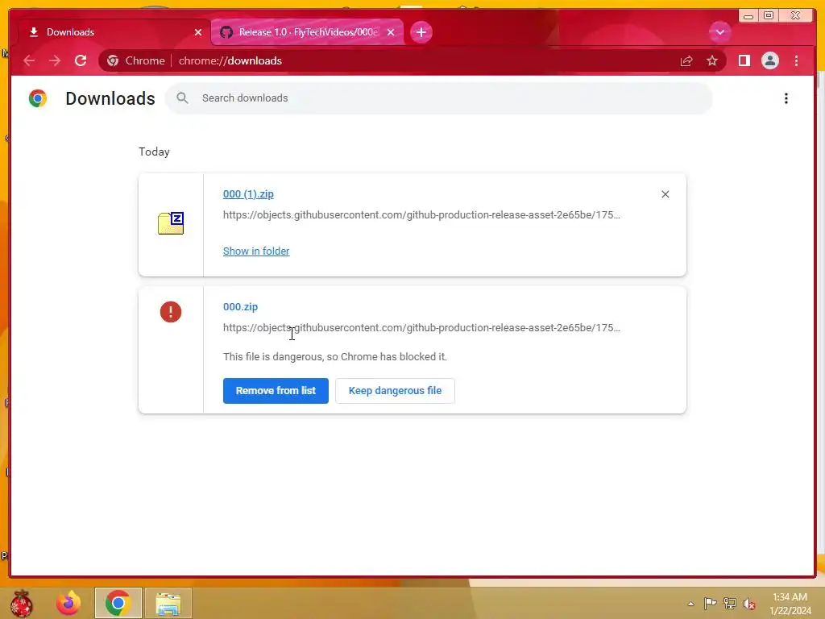The height and width of the screenshot is (619, 825).
Task: Open a new tab with plus button
Action: [x=421, y=32]
